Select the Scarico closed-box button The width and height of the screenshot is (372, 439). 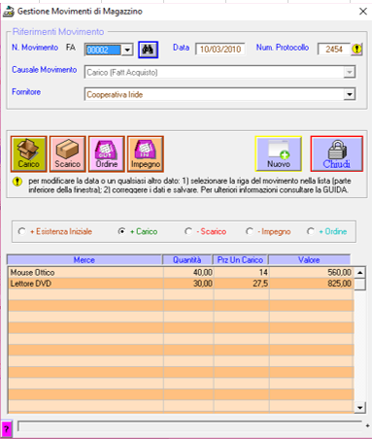tap(67, 153)
